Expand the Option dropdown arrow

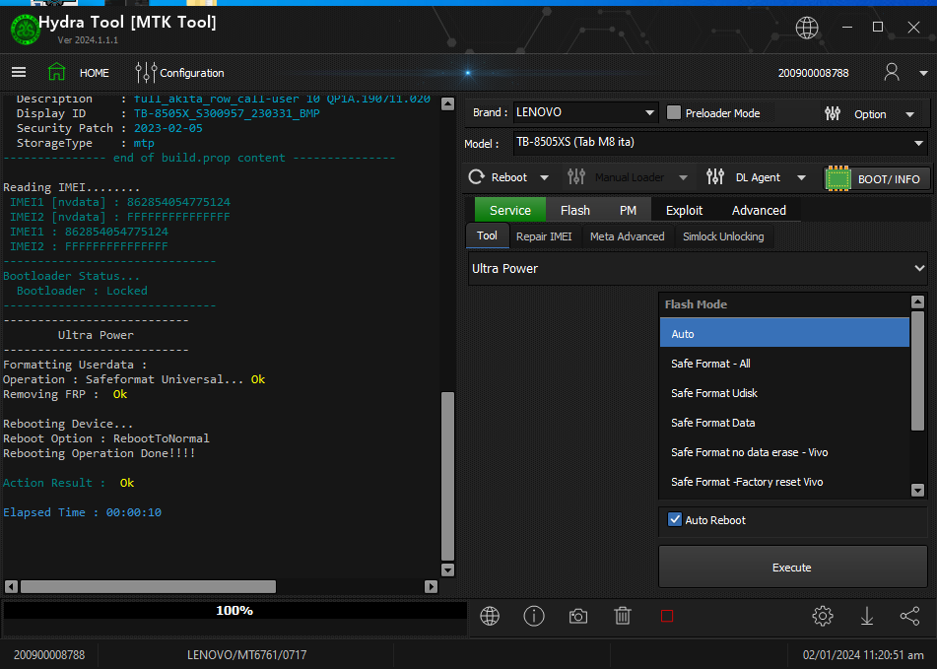point(909,114)
